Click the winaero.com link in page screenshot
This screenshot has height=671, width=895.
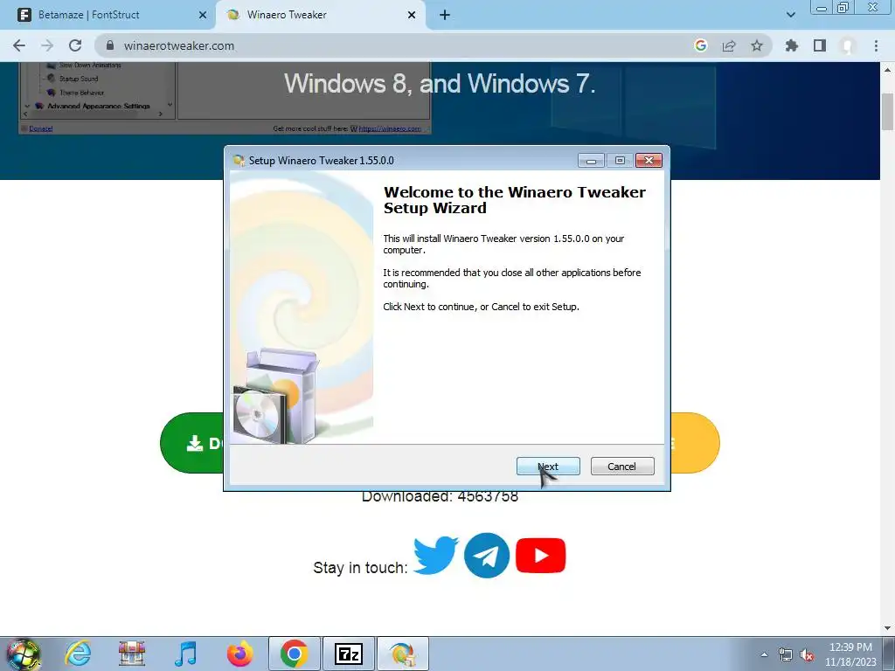point(390,128)
